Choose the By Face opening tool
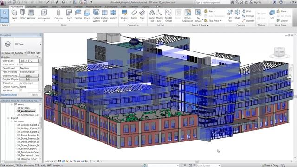The height and width of the screenshot is (167, 297). [230, 16]
